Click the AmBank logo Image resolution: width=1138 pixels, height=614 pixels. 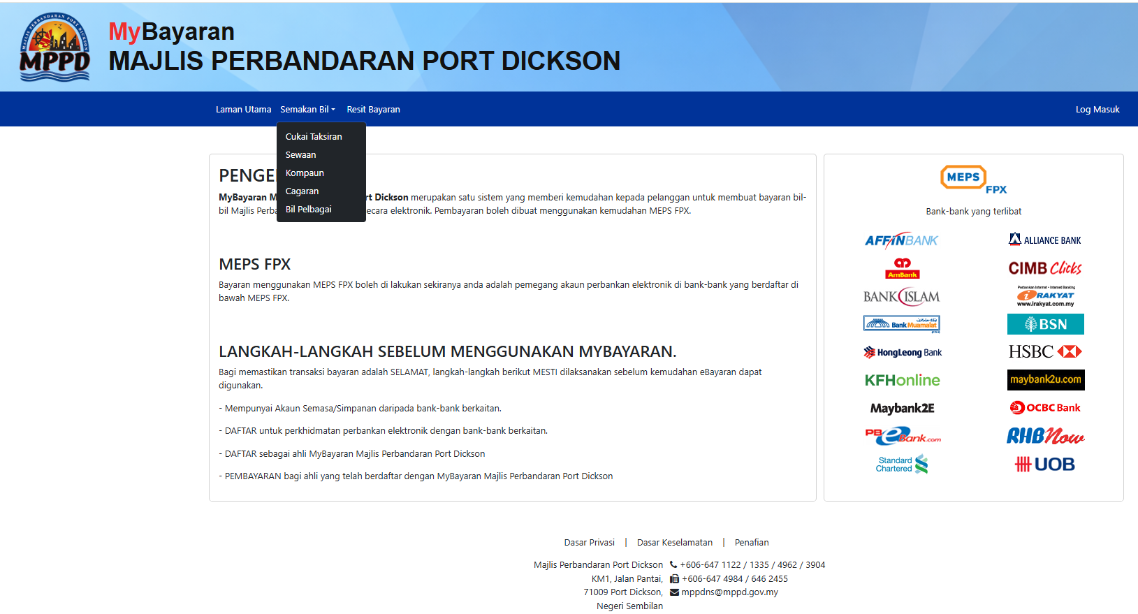903,268
